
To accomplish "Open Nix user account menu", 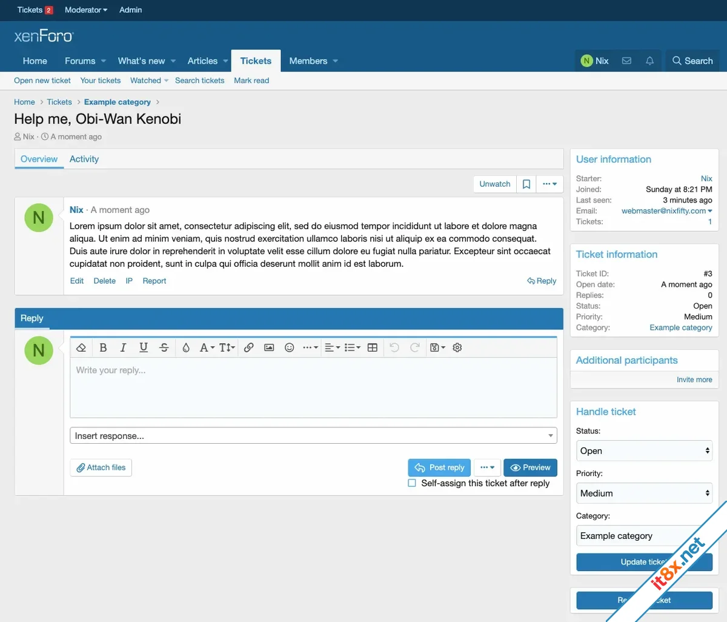I will click(594, 61).
